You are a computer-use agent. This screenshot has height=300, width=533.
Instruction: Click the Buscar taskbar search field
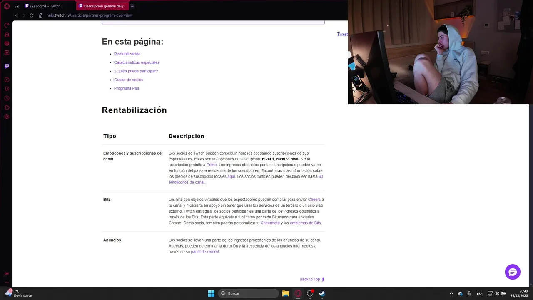tap(248, 293)
